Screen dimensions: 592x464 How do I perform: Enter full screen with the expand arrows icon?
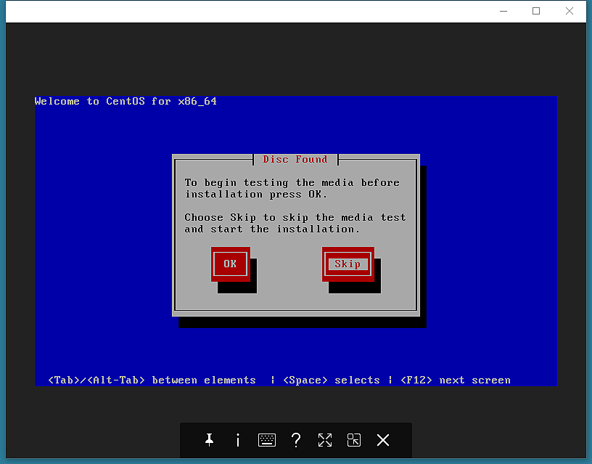324,440
